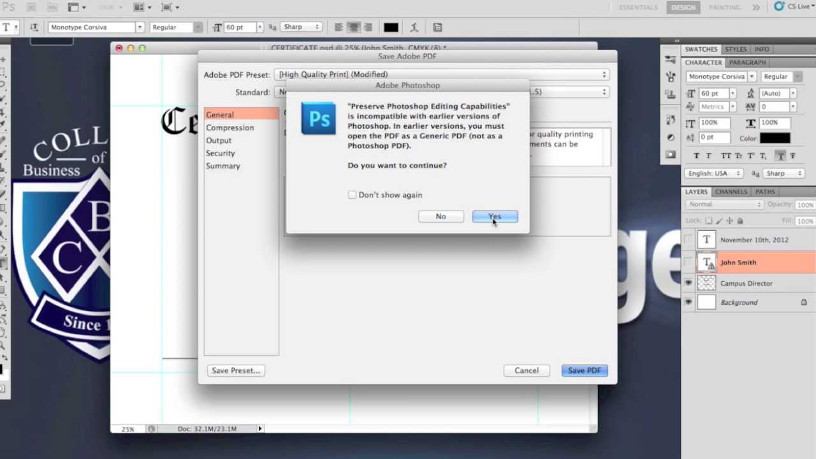The image size is (816, 459).
Task: Click the Save PDF button
Action: point(585,370)
